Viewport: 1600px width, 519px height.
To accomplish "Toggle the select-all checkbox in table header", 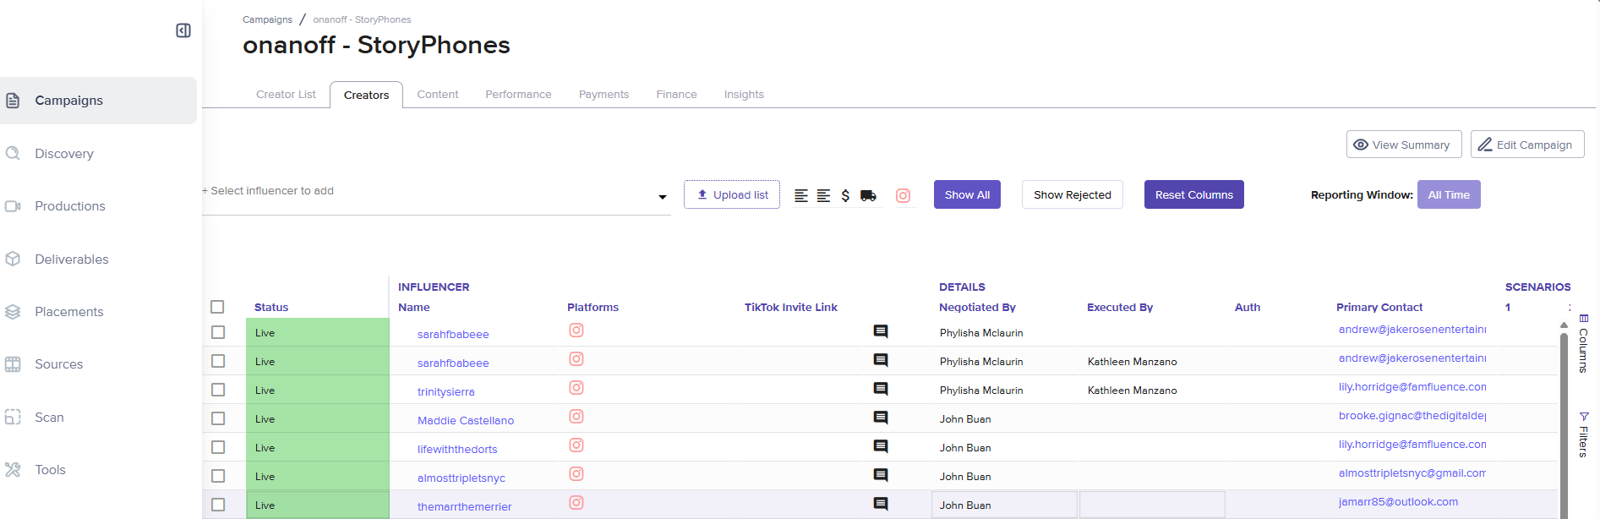I will click(217, 307).
